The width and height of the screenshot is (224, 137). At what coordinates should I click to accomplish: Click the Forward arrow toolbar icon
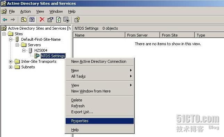(x=13, y=20)
